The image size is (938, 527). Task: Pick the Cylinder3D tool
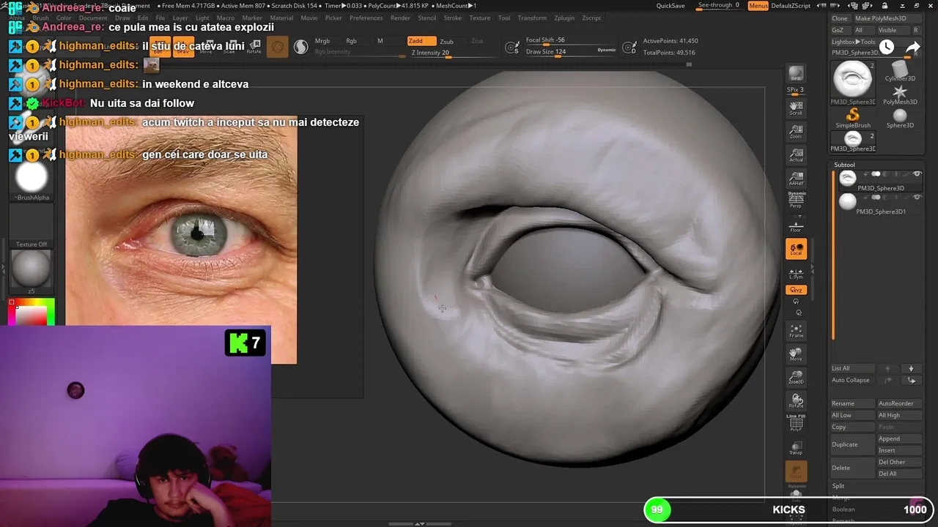900,72
